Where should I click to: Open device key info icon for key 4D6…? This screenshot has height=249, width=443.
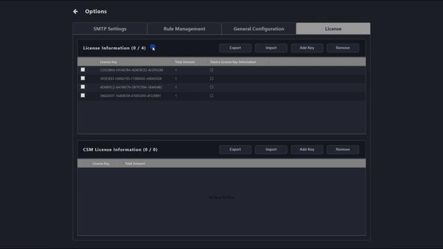click(x=212, y=87)
